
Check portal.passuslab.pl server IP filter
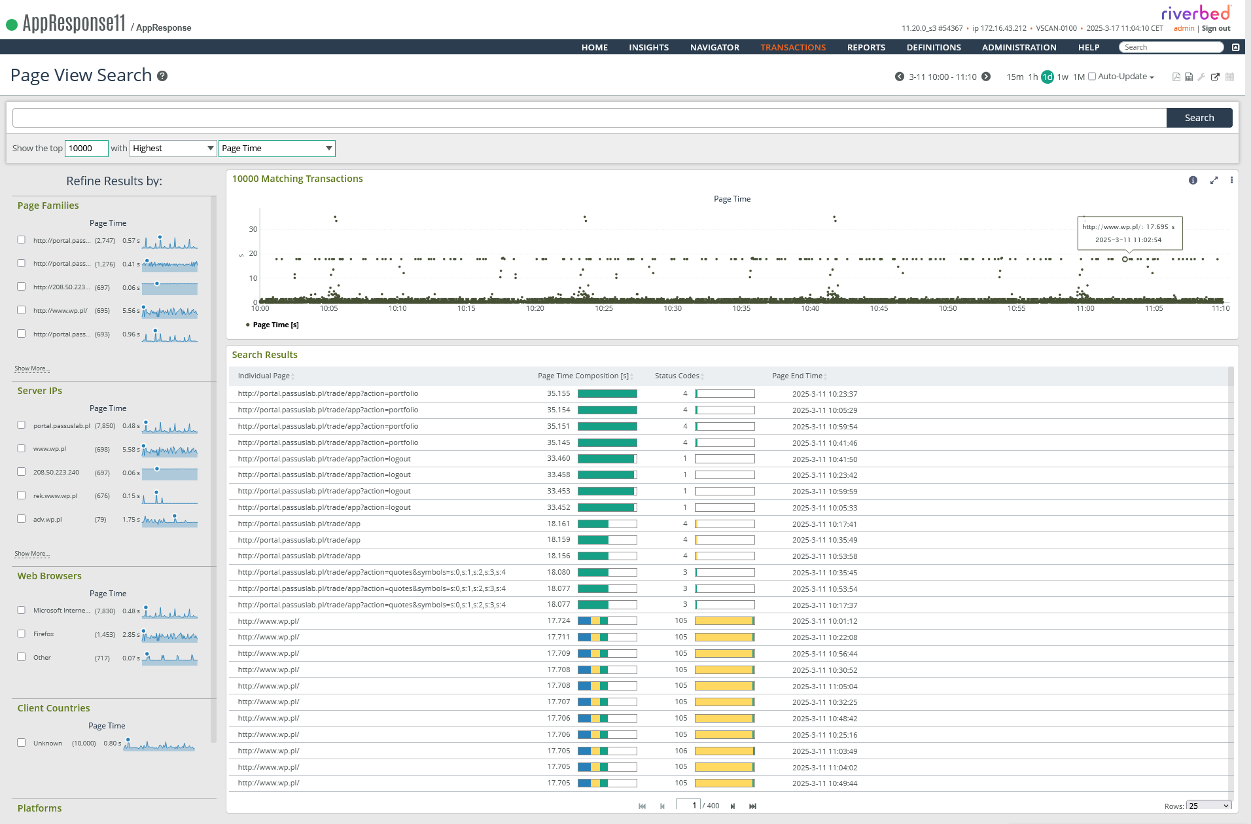coord(22,425)
